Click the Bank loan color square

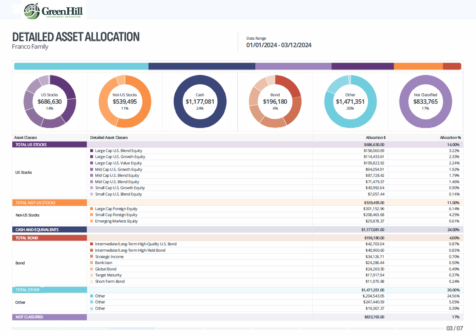click(x=92, y=263)
